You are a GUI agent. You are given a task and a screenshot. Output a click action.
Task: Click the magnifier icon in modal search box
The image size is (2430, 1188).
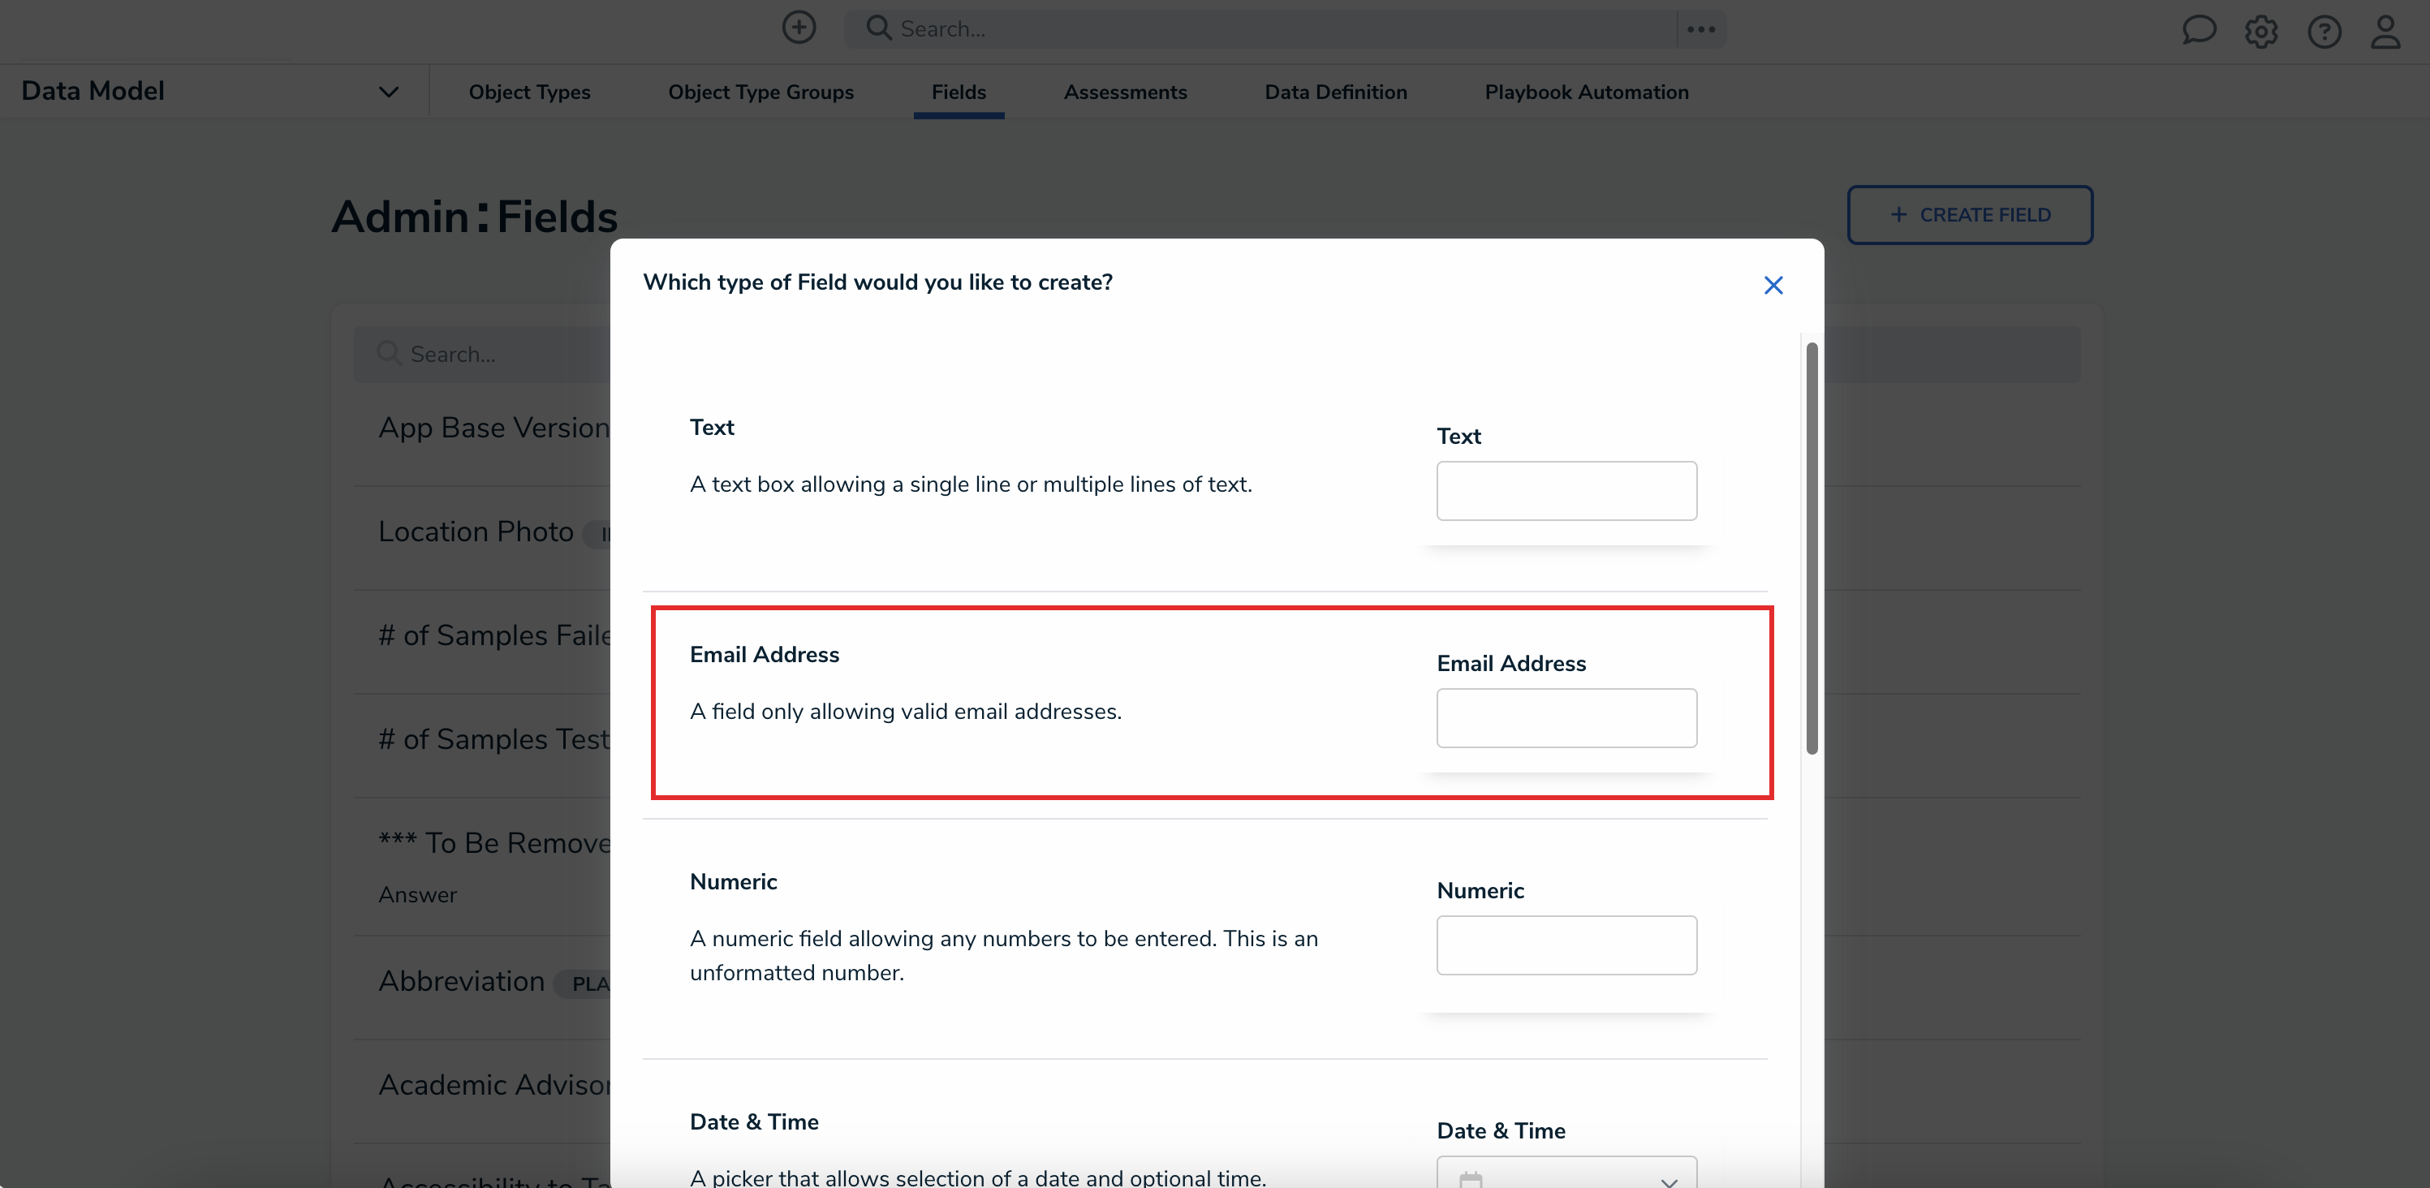click(388, 354)
